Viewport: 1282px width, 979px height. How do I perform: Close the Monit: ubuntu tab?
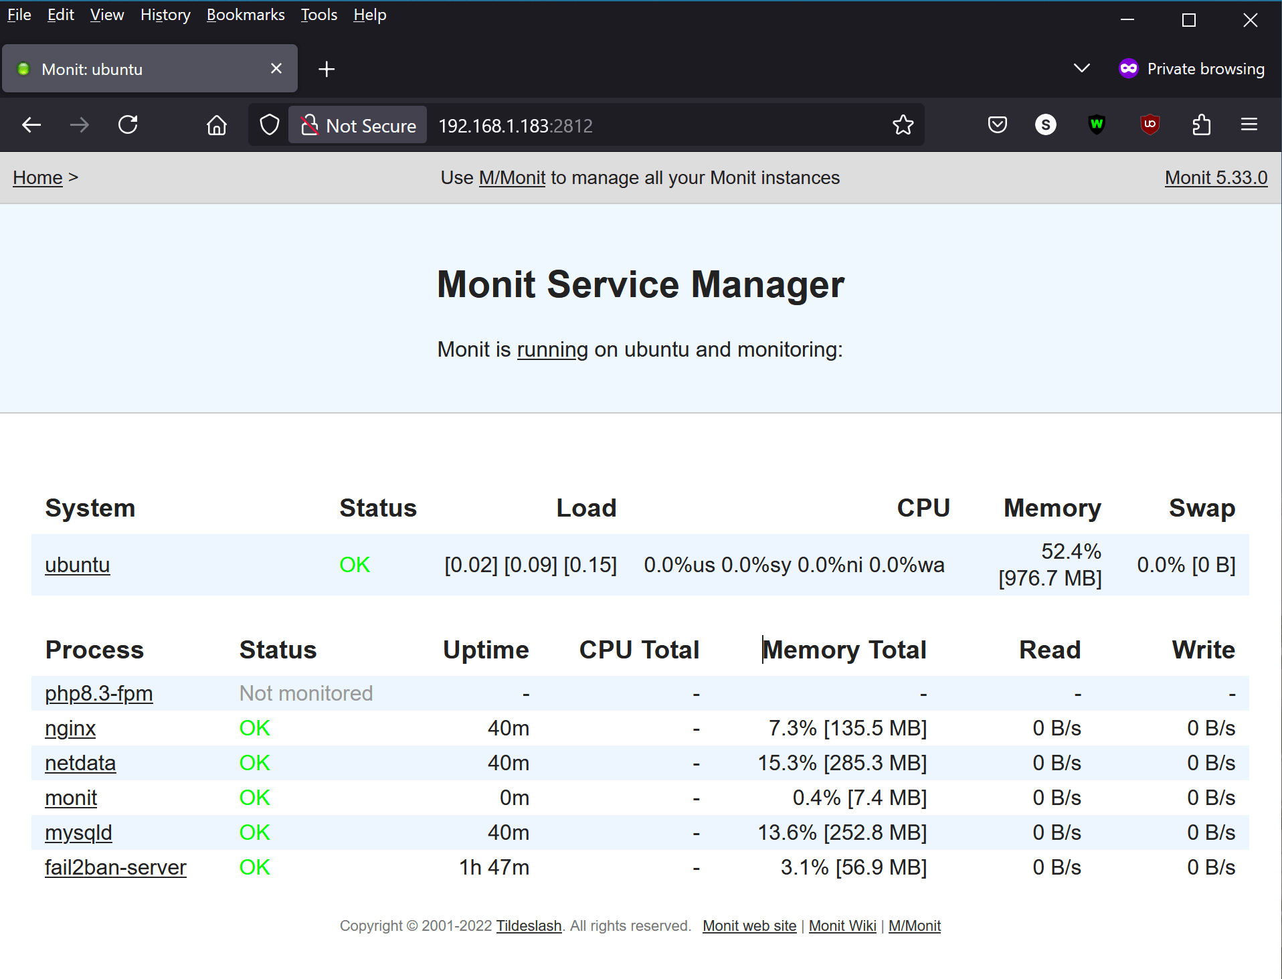point(276,68)
